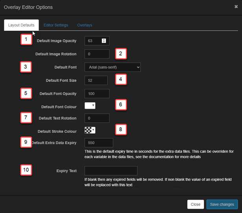This screenshot has height=213, width=242.
Task: Click the Default Image Rotation field
Action: tap(97, 54)
